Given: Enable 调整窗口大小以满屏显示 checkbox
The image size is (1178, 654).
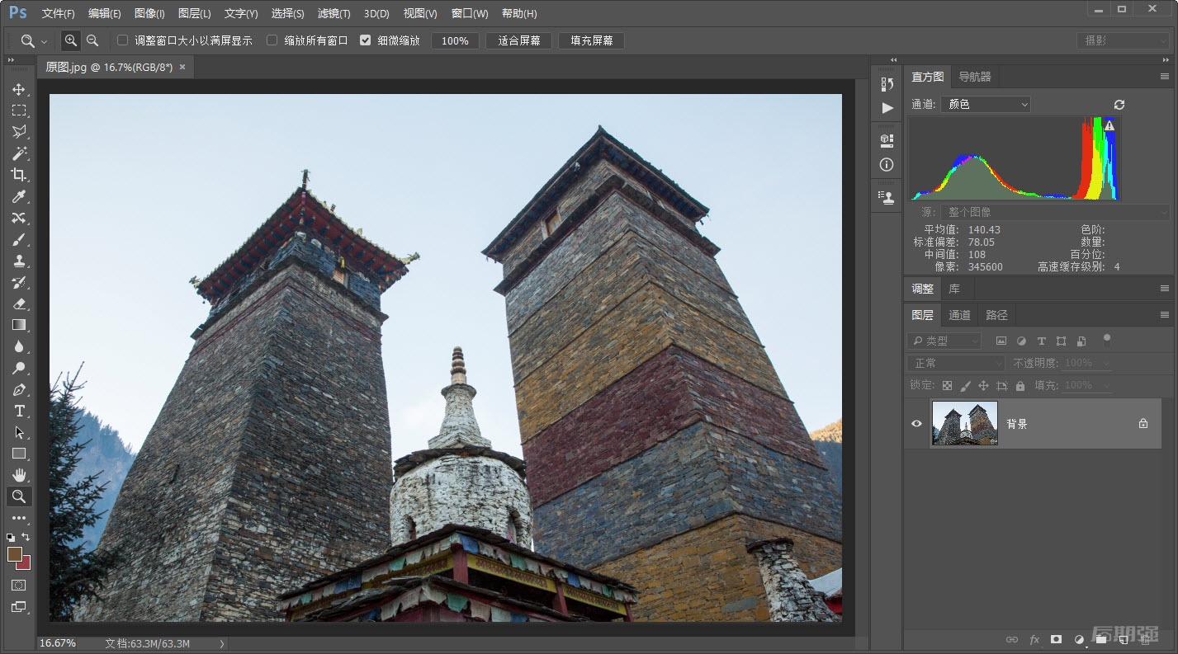Looking at the screenshot, I should (x=123, y=40).
